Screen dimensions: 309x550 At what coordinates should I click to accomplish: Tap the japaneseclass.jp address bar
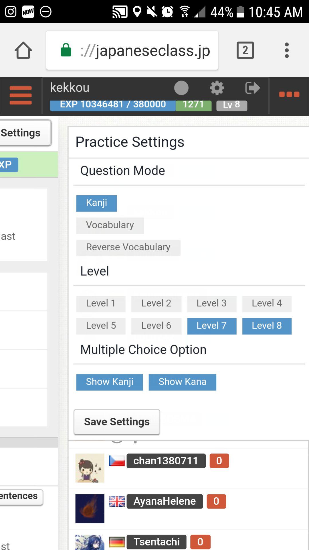(132, 50)
